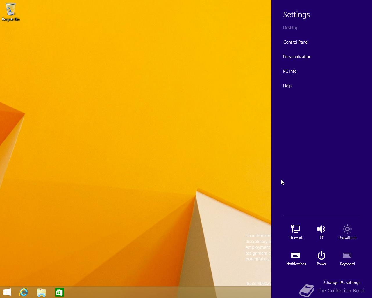Click the Windows Start button

(7, 292)
